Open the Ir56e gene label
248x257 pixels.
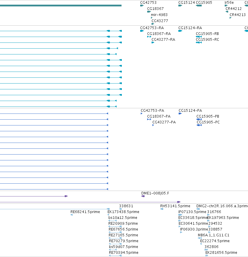229,3
